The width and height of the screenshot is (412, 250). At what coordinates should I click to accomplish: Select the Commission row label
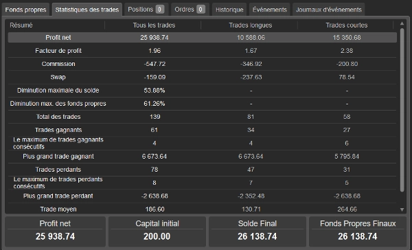tap(58, 64)
